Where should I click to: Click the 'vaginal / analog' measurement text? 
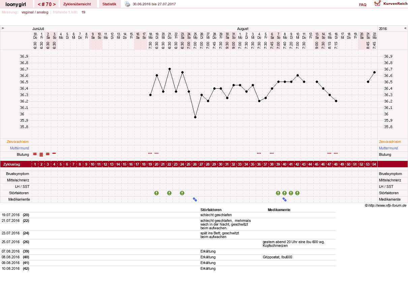pos(35,12)
